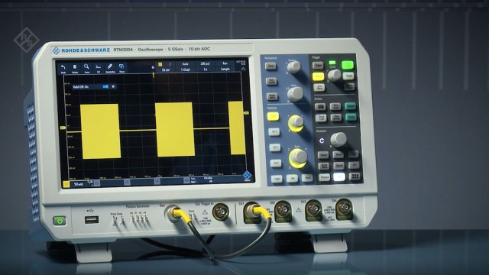Open the 5 GSa/s sample rate field
Viewport: 489px width, 275px height.
pyautogui.click(x=186, y=70)
